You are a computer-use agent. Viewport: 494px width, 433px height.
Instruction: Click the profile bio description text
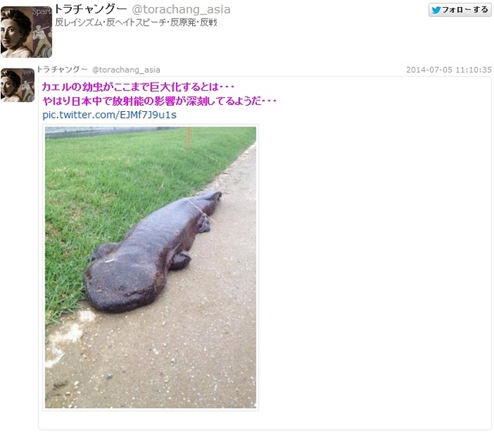(x=136, y=22)
